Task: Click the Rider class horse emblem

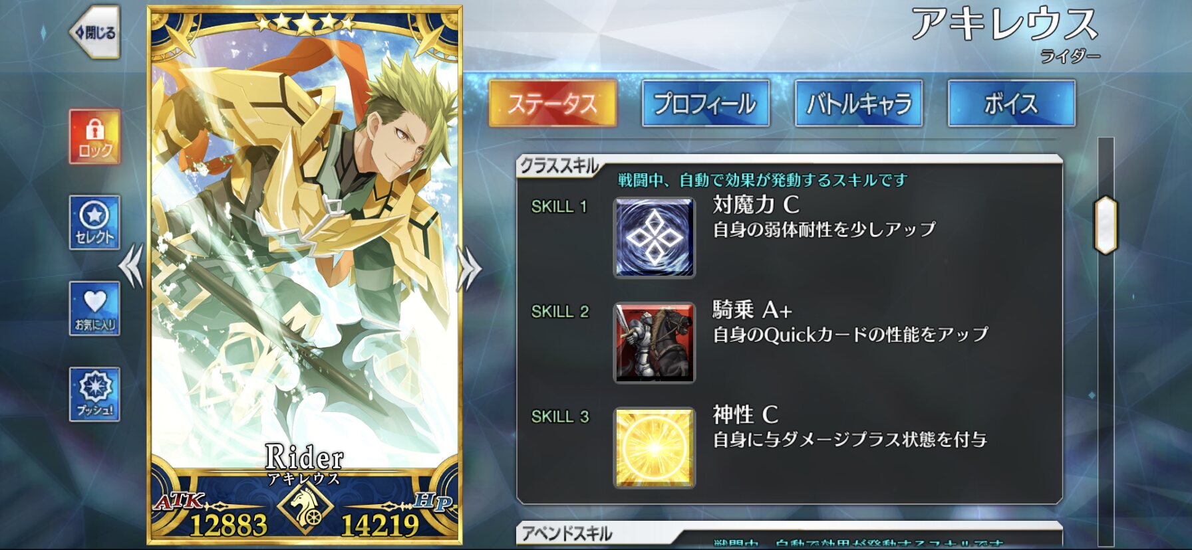Action: pyautogui.click(x=305, y=507)
